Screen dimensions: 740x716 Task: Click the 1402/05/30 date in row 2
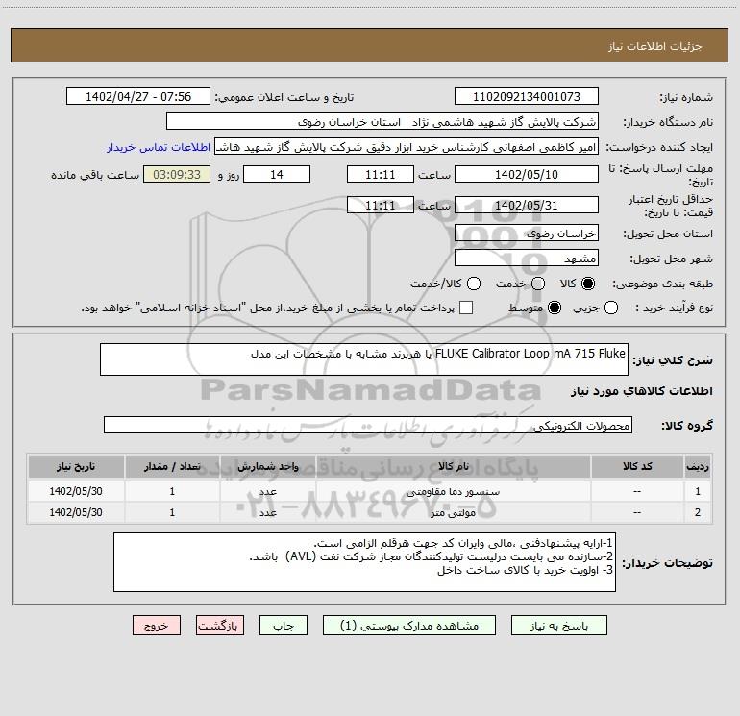(x=76, y=512)
